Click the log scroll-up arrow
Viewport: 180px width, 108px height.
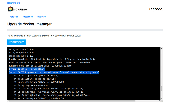click(x=161, y=49)
